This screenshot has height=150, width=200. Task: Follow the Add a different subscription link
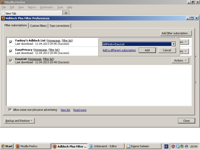119,50
